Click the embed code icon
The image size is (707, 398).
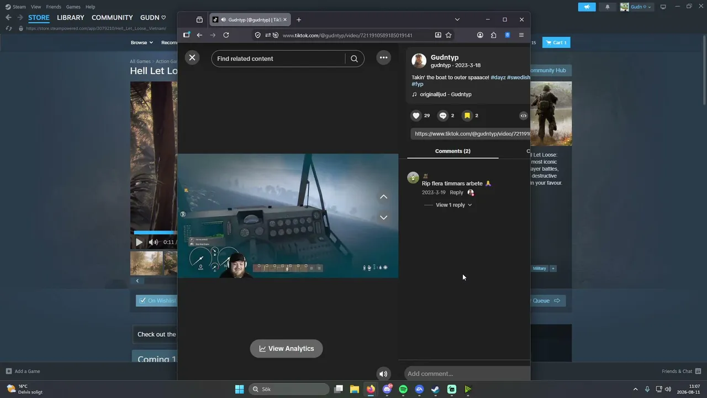(x=523, y=116)
